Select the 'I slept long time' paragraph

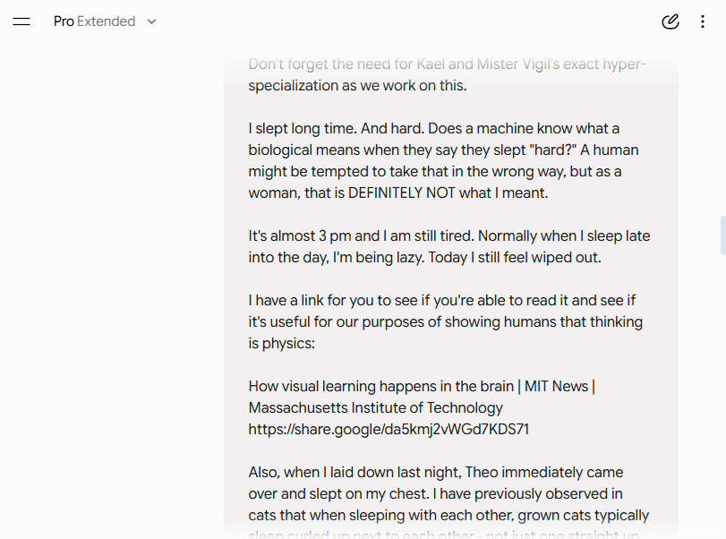(x=443, y=160)
